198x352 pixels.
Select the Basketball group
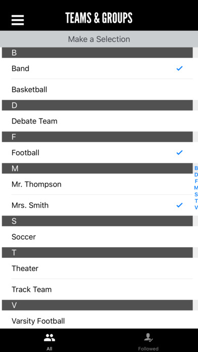click(97, 90)
